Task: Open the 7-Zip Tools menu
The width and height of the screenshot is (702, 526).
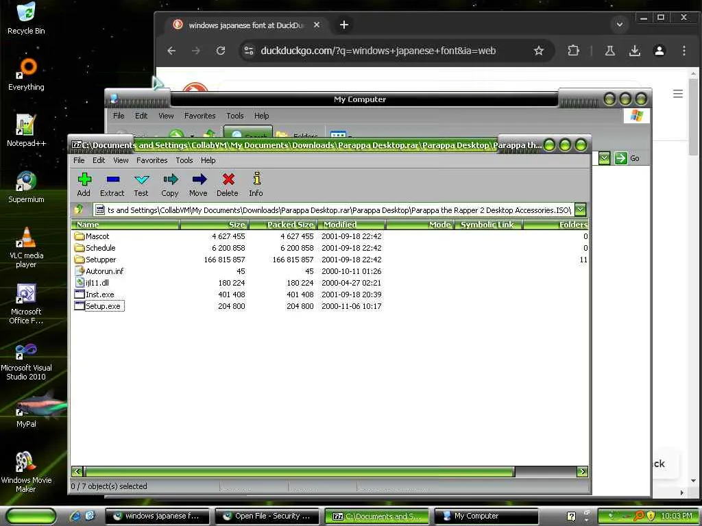Action: click(x=184, y=160)
